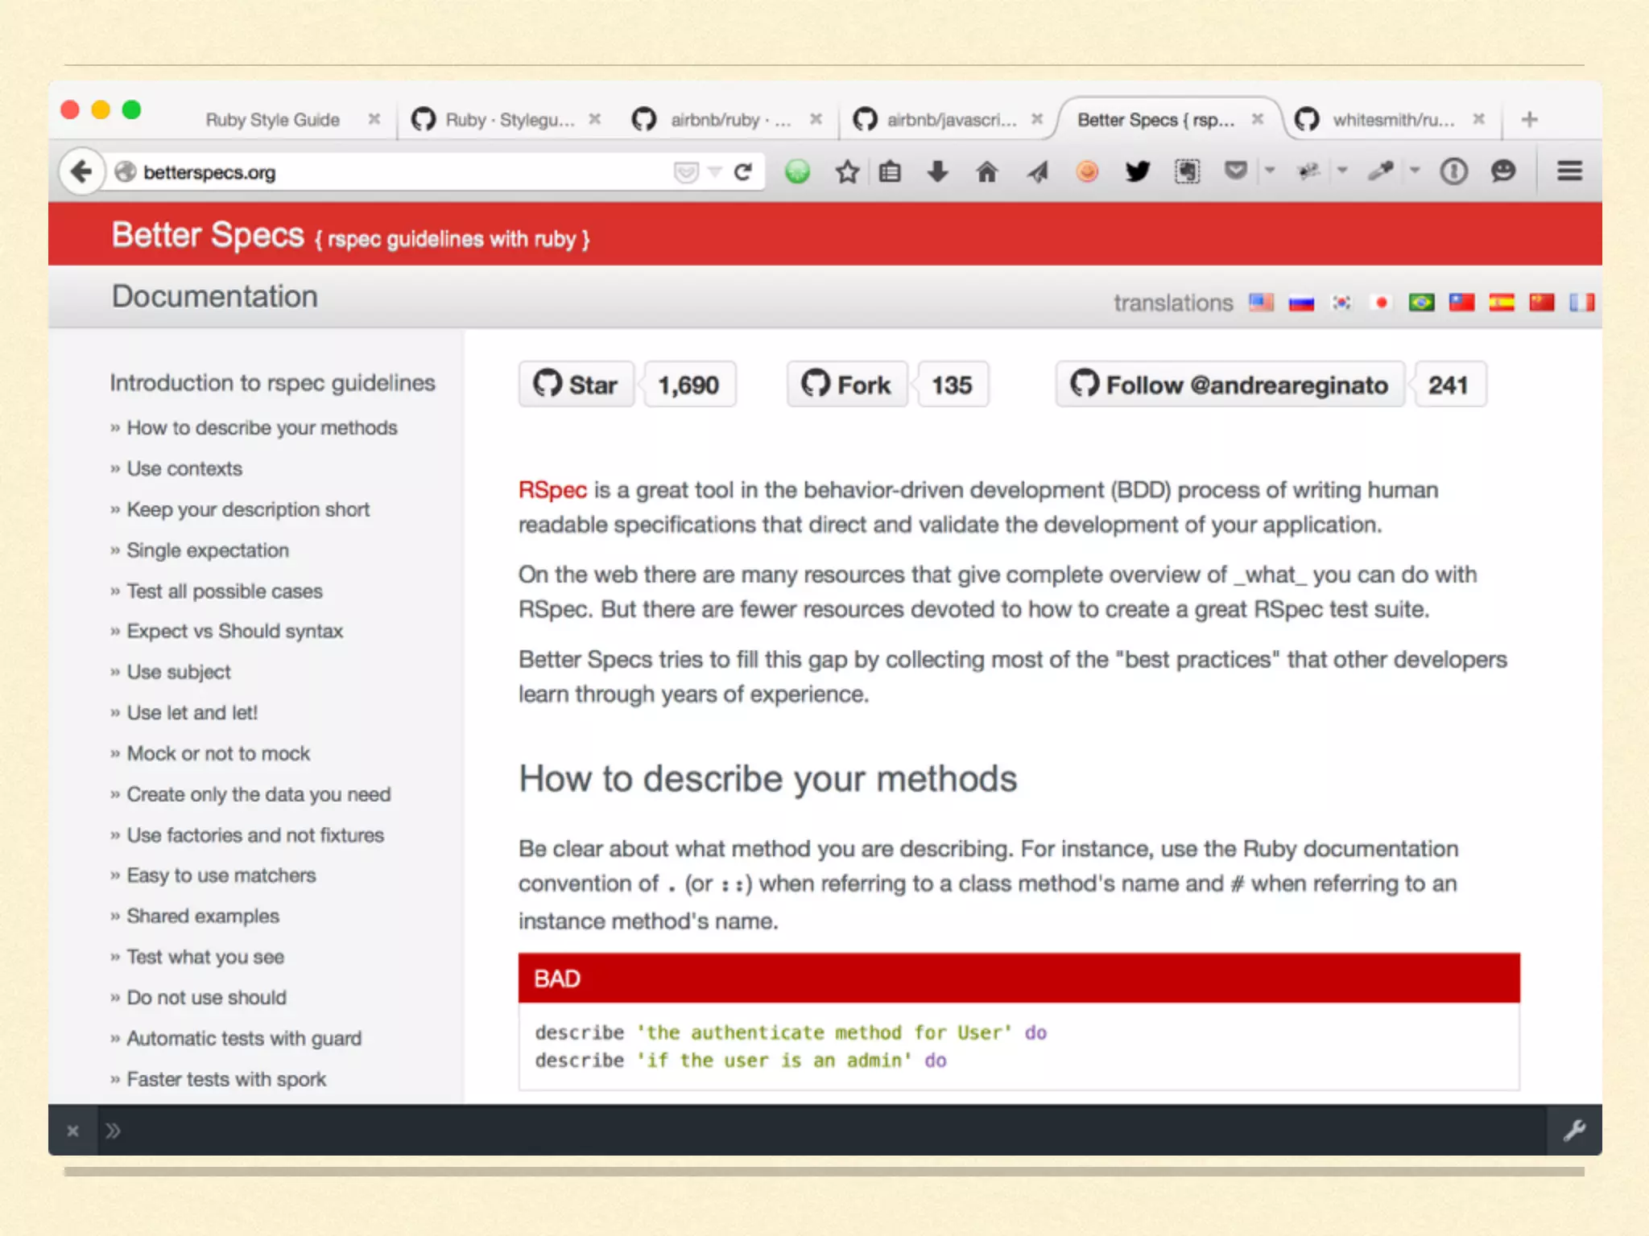
Task: Go to the home page icon
Action: coord(986,171)
